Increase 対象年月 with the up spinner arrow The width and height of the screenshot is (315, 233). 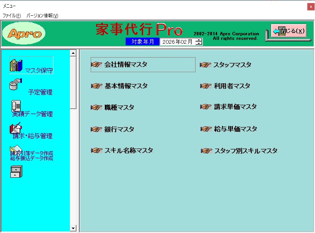click(199, 40)
